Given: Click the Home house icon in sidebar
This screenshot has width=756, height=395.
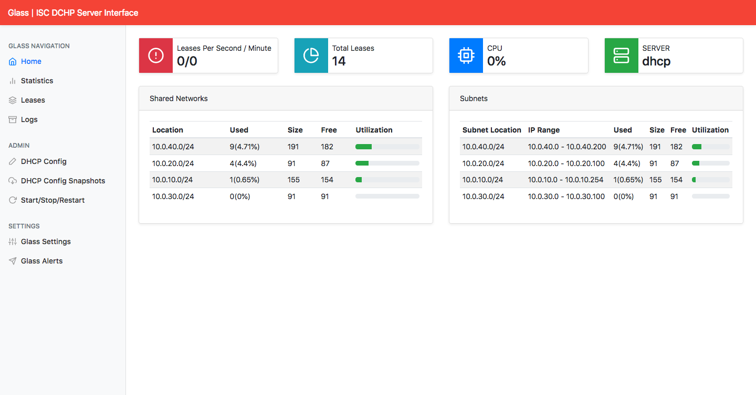Looking at the screenshot, I should (13, 61).
